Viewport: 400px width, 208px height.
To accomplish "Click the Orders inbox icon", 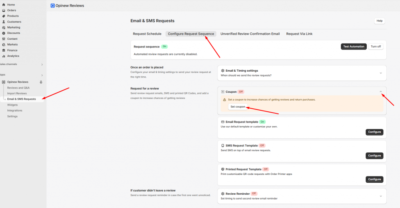I will click(4, 11).
